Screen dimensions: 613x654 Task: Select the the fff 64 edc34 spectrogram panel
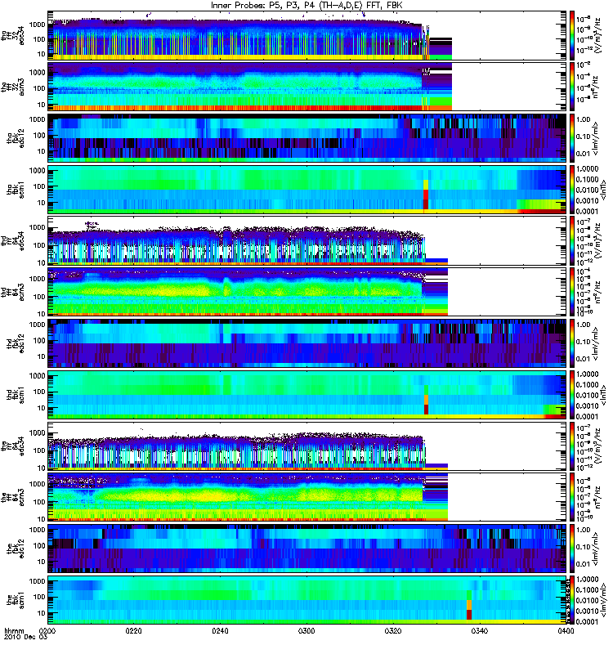(307, 446)
